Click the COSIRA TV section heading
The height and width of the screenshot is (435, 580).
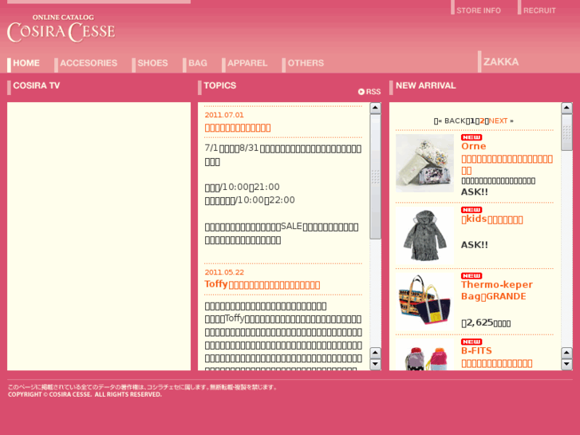[x=36, y=85]
